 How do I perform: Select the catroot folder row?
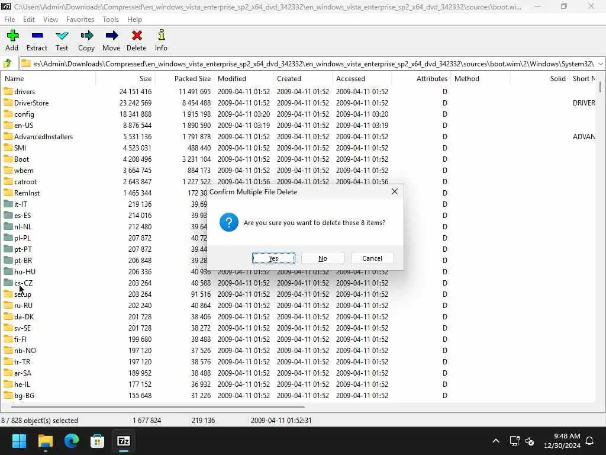click(298, 181)
